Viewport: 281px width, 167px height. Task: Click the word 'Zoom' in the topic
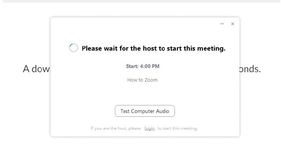pos(150,80)
